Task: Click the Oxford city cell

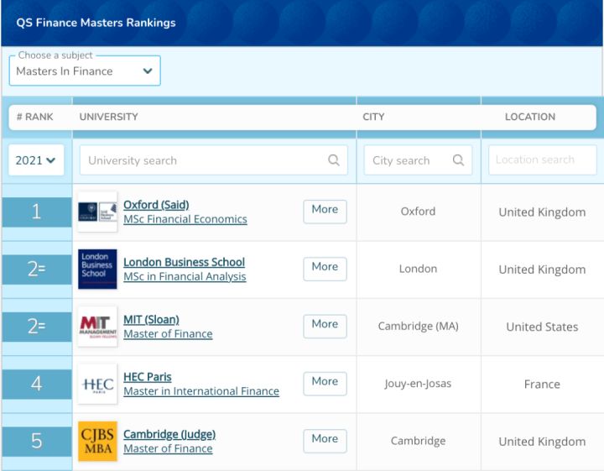Action: click(x=418, y=212)
